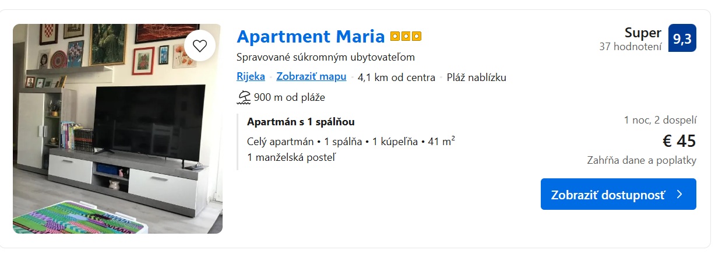The image size is (715, 257).
Task: Click the 1 noc, 2 dospelí text
Action: (660, 121)
